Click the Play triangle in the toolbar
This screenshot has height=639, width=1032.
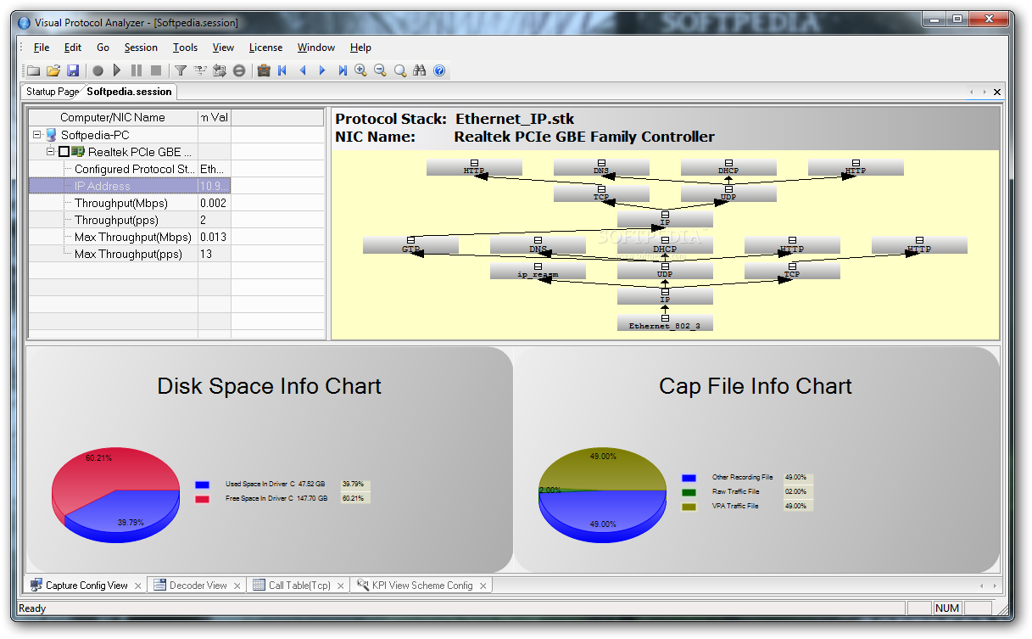(x=117, y=70)
